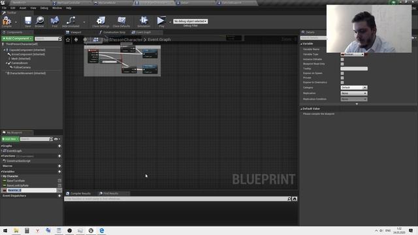This screenshot has height=235, width=418.
Task: Open the Help menu
Action: 69,8
